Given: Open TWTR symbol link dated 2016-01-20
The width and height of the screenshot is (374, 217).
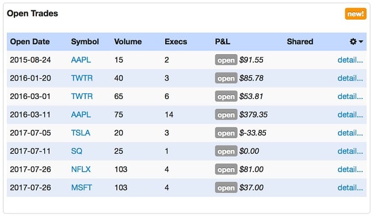Looking at the screenshot, I should [82, 78].
